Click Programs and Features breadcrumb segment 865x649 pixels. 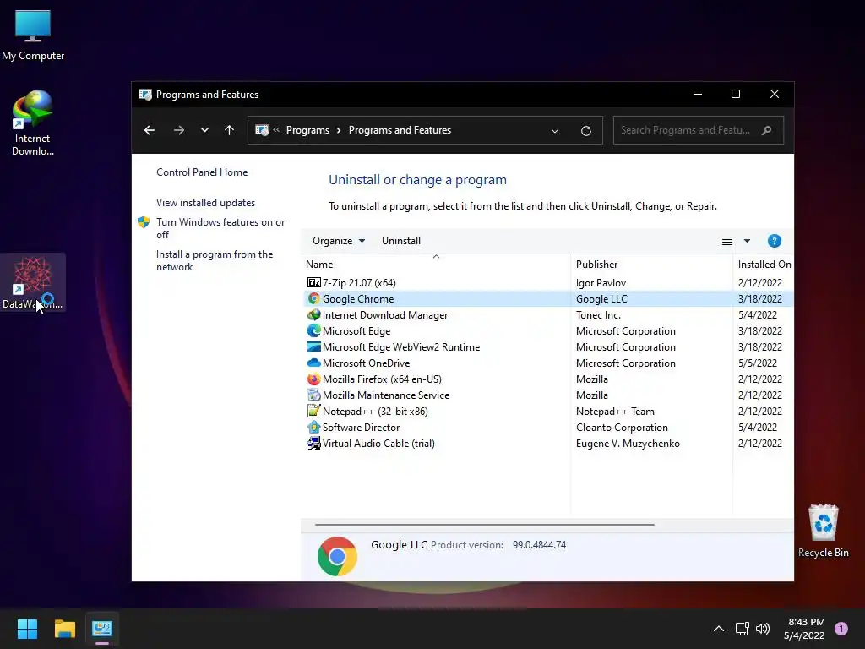[x=400, y=130]
